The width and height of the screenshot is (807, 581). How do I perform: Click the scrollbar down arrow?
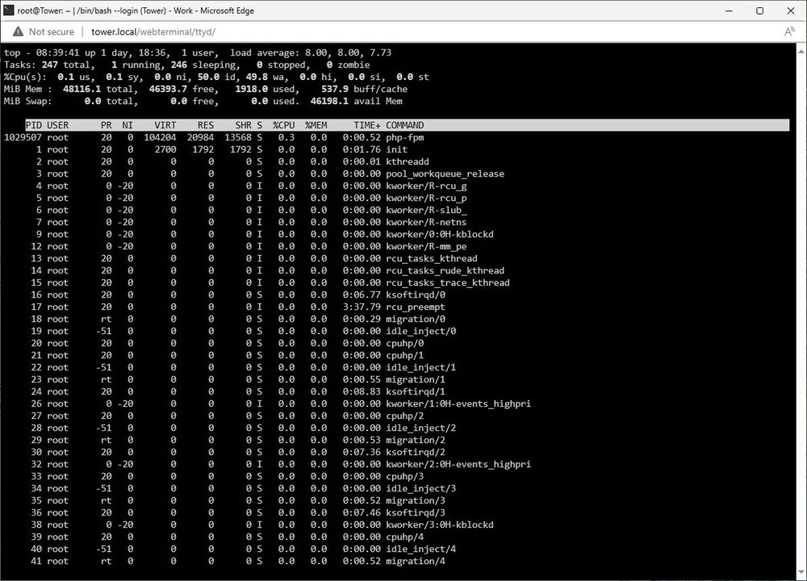point(801,573)
